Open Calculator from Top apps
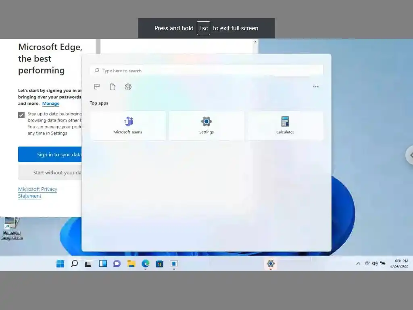Viewport: 413px width, 310px height. pos(285,126)
